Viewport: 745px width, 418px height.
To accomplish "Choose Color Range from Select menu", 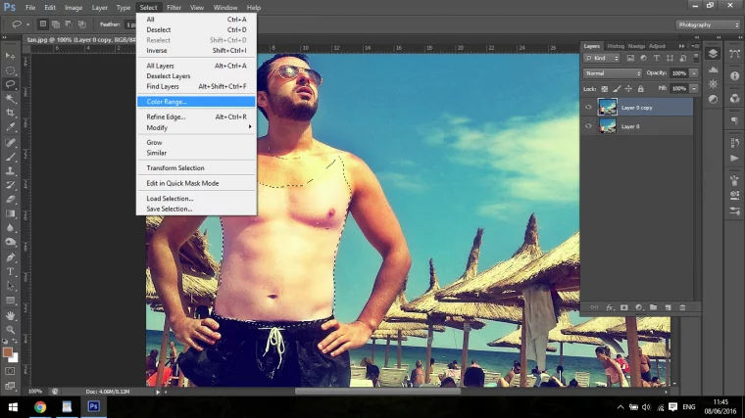I will (x=196, y=102).
